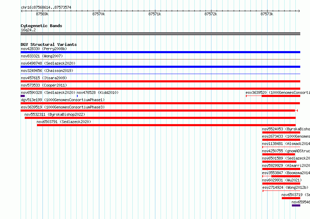310x219 pixels.
Task: Open dgv513e199 (1000GenomesConsortiumPhase1) label
Action: [63, 100]
